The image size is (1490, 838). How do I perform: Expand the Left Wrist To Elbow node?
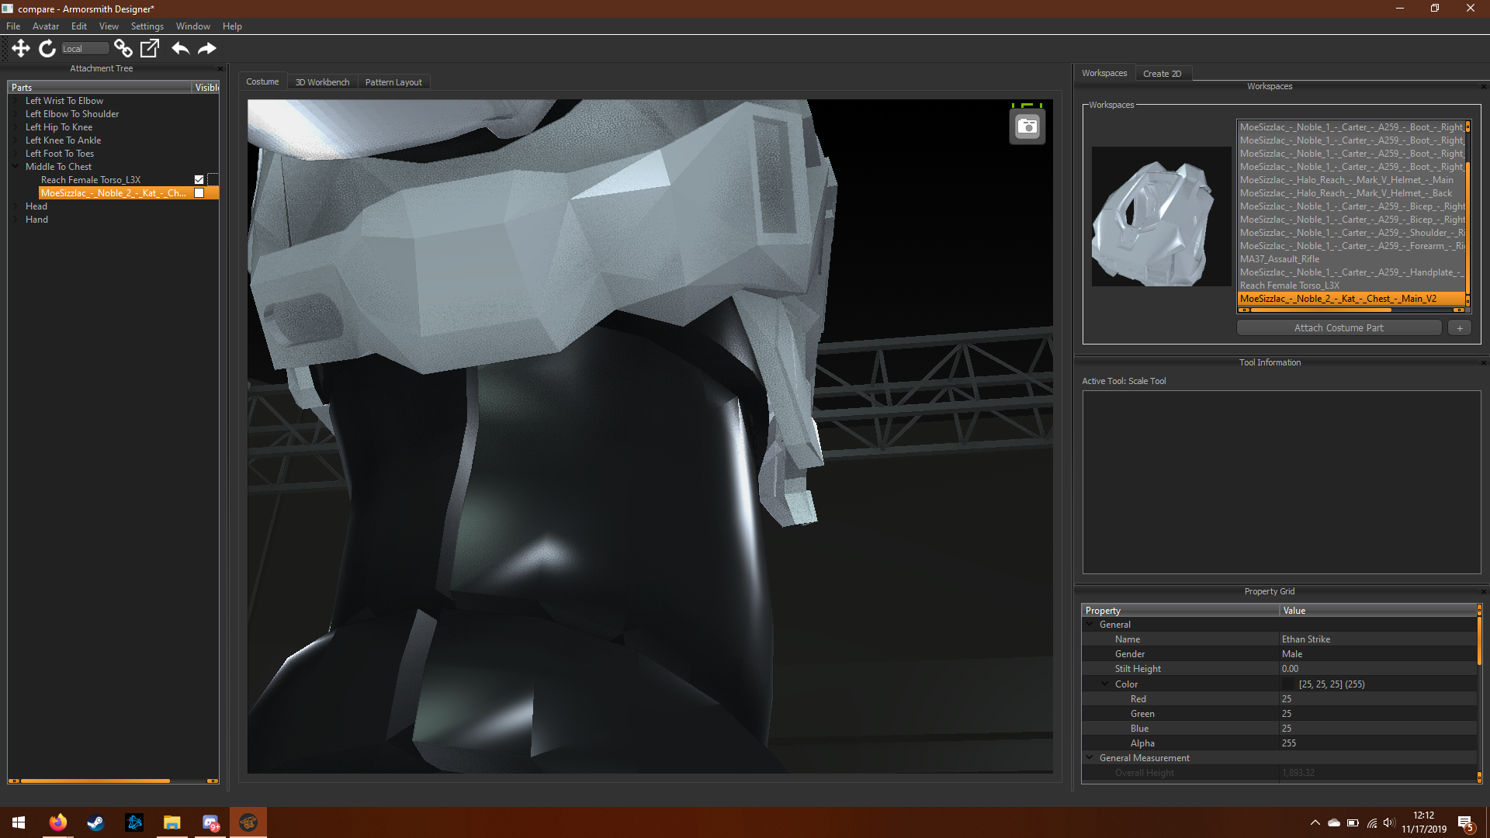(16, 101)
